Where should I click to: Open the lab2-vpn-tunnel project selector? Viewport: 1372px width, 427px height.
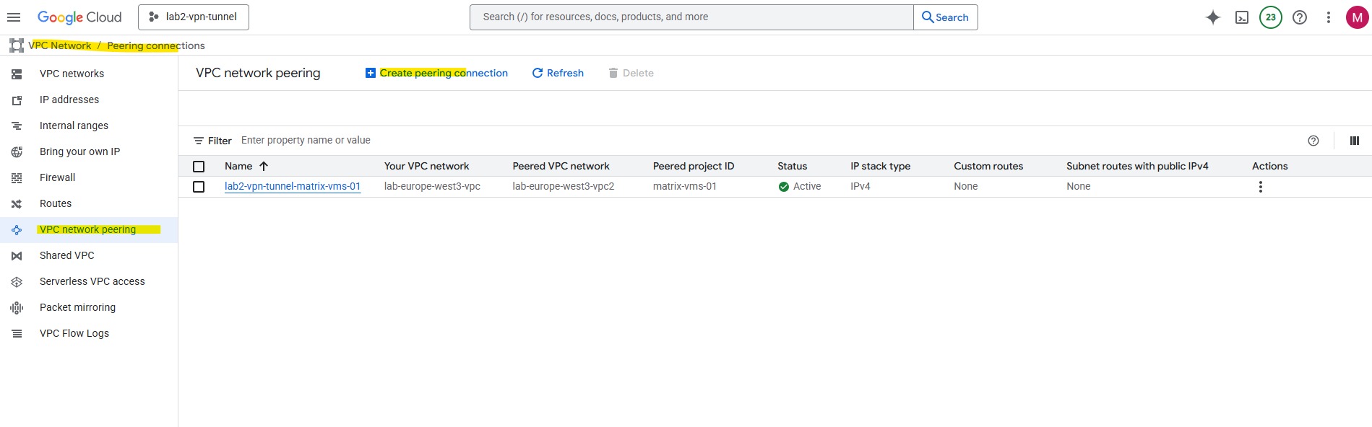tap(194, 17)
